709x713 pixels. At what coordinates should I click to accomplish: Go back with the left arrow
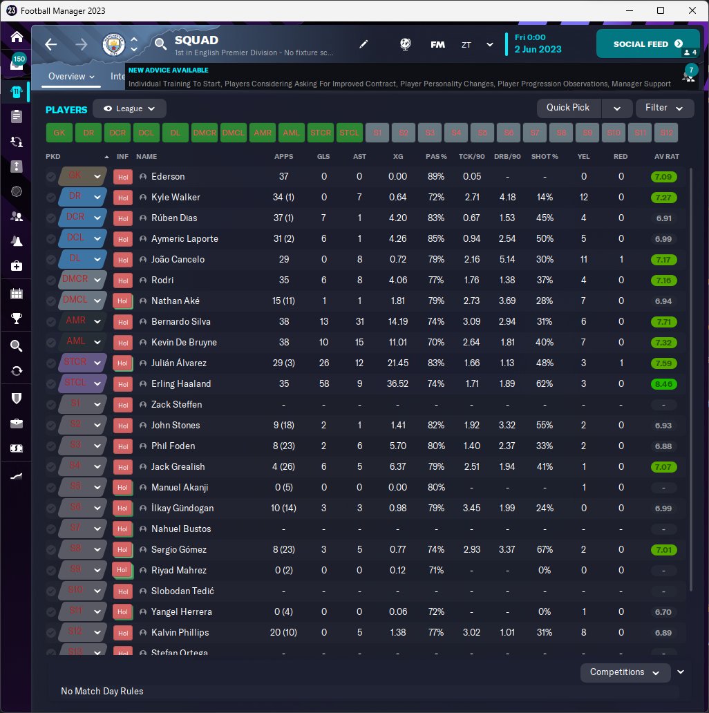click(x=51, y=44)
